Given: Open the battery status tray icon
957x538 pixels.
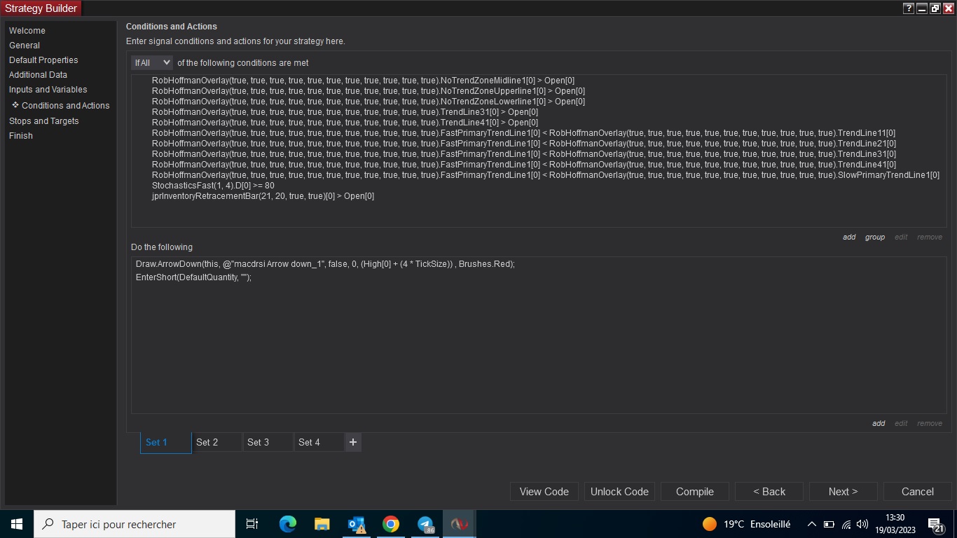Looking at the screenshot, I should pos(829,524).
